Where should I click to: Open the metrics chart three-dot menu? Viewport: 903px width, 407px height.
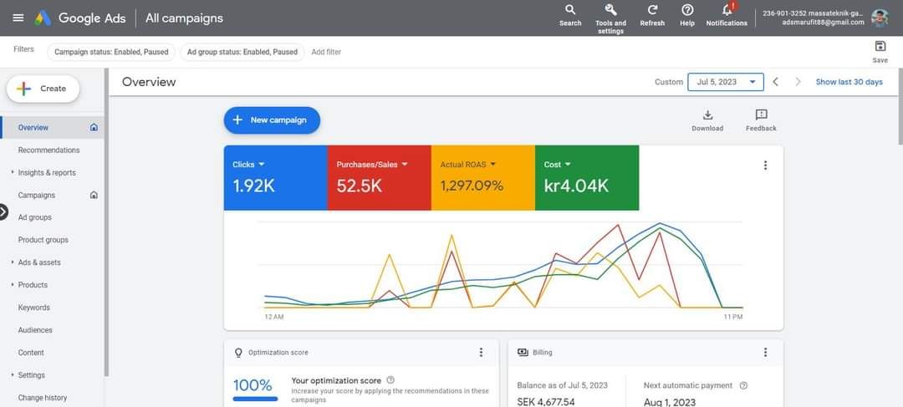tap(765, 165)
